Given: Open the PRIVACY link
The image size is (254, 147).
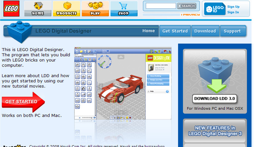Looking at the screenshot, I should pyautogui.click(x=190, y=15).
